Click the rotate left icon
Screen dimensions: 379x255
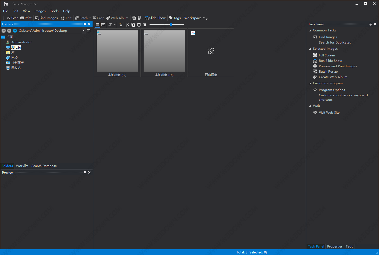pyautogui.click(x=134, y=18)
